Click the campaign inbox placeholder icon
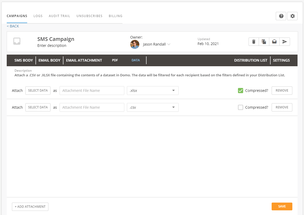304x215 pixels. 17,41
